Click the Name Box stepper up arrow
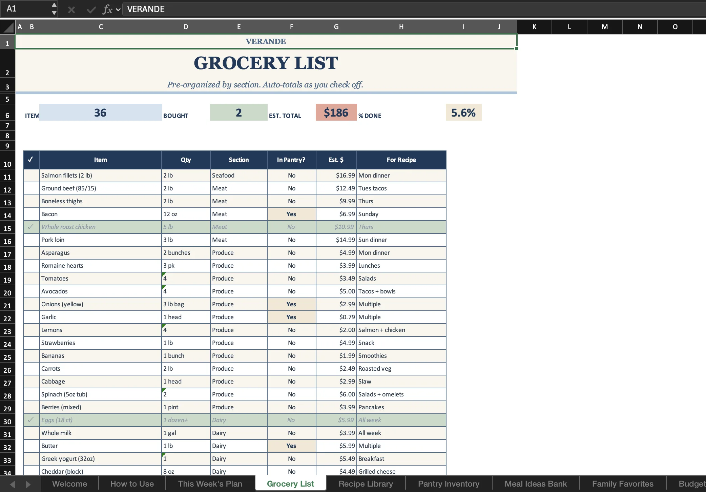 54,5
